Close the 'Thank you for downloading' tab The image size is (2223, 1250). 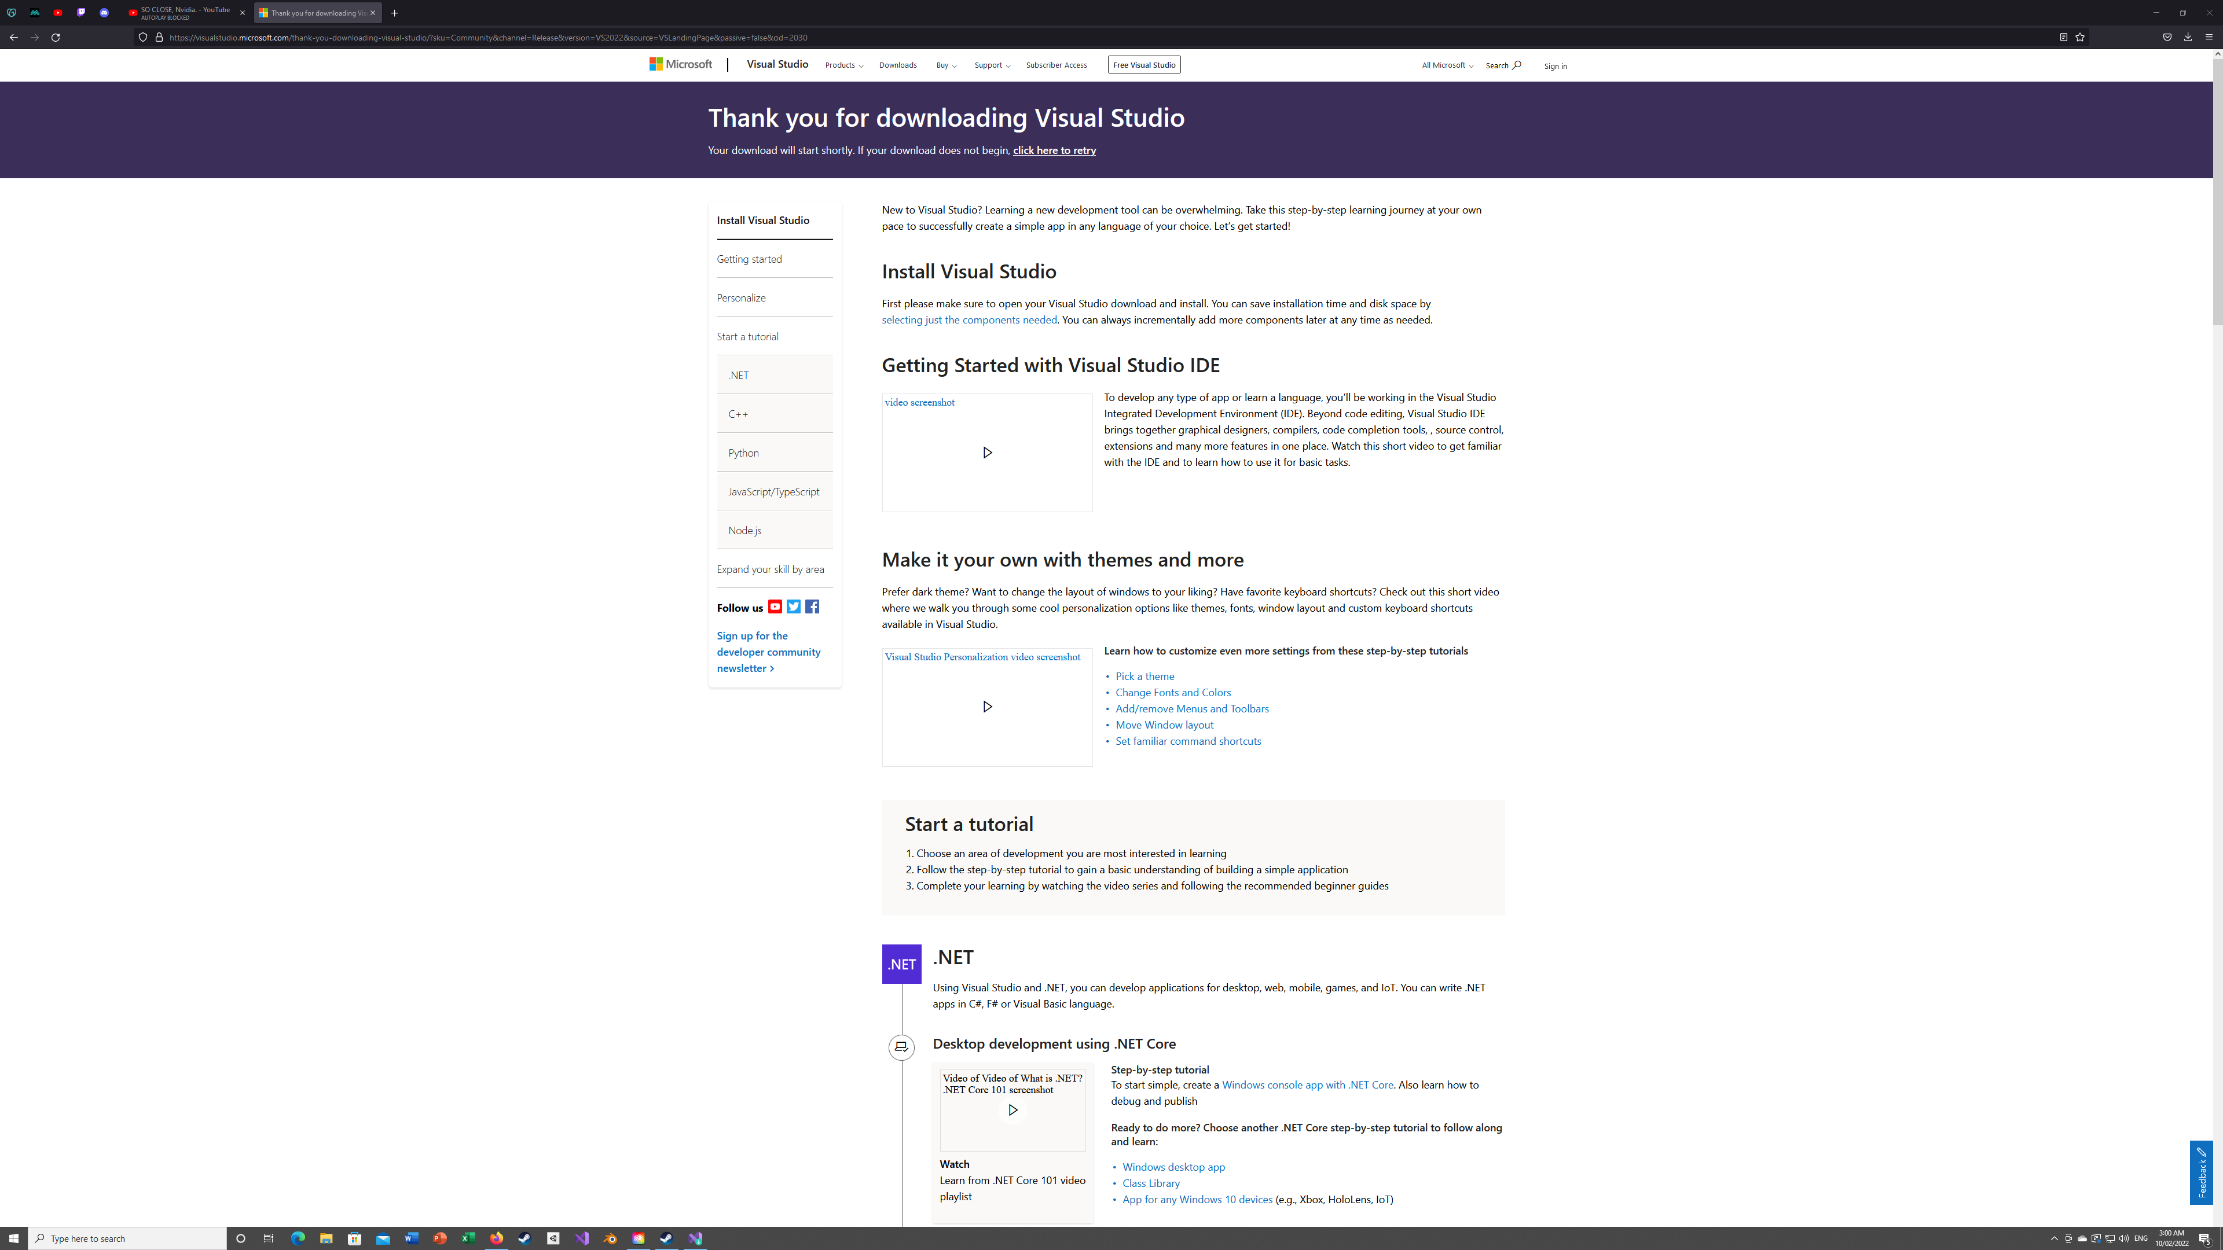click(373, 13)
